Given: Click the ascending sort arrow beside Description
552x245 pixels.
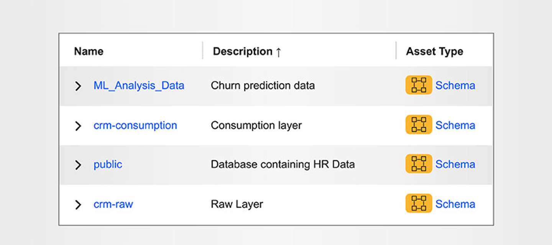Looking at the screenshot, I should click(278, 52).
